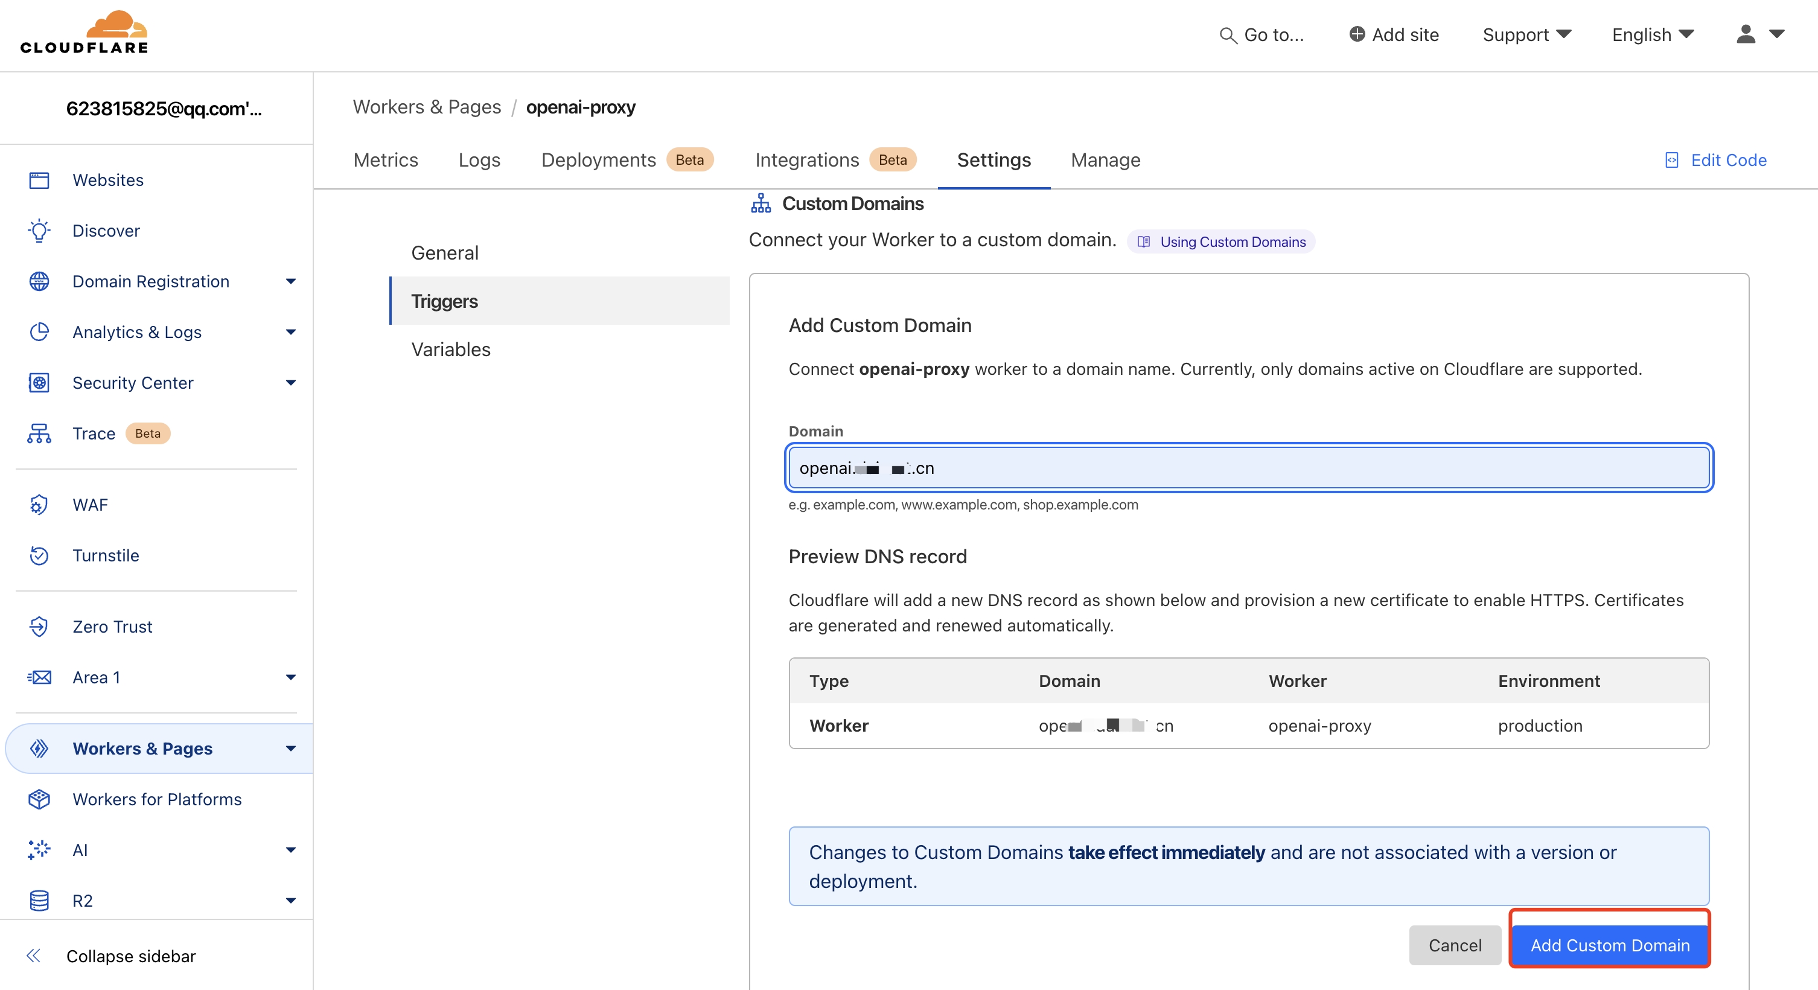
Task: Click the Add site plus icon
Action: 1356,34
